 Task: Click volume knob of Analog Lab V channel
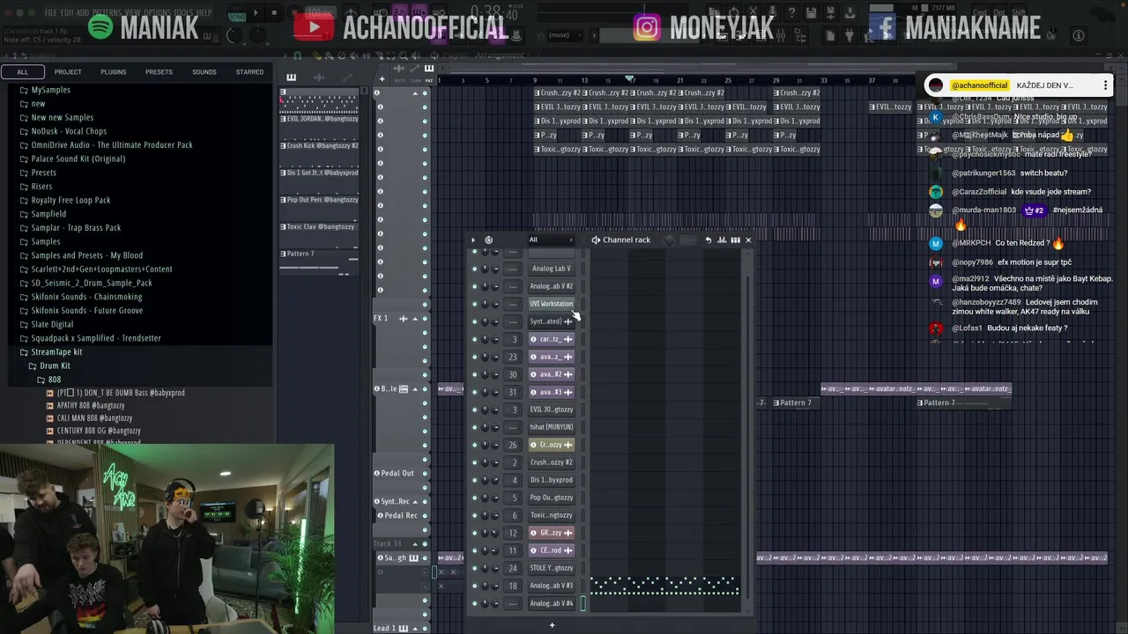(495, 269)
